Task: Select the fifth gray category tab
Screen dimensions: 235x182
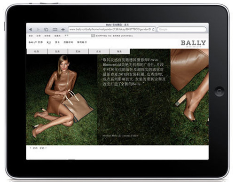Action: [119, 51]
